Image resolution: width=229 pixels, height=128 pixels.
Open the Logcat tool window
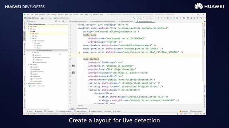117,111
